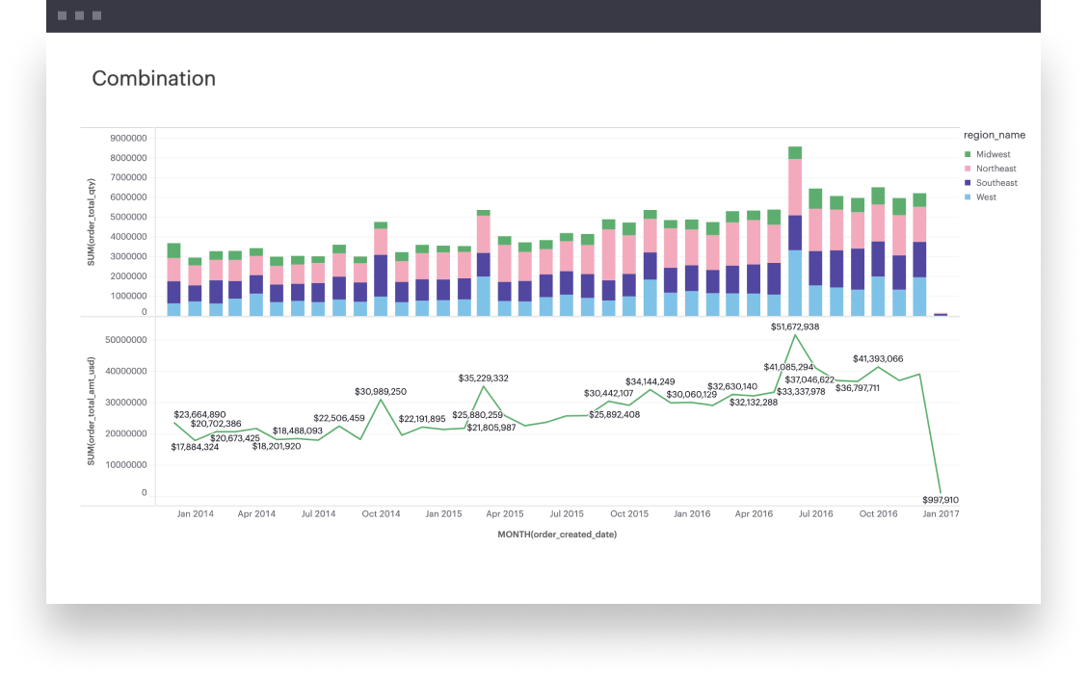1088x679 pixels.
Task: Select the Midwest legend label
Action: 993,155
